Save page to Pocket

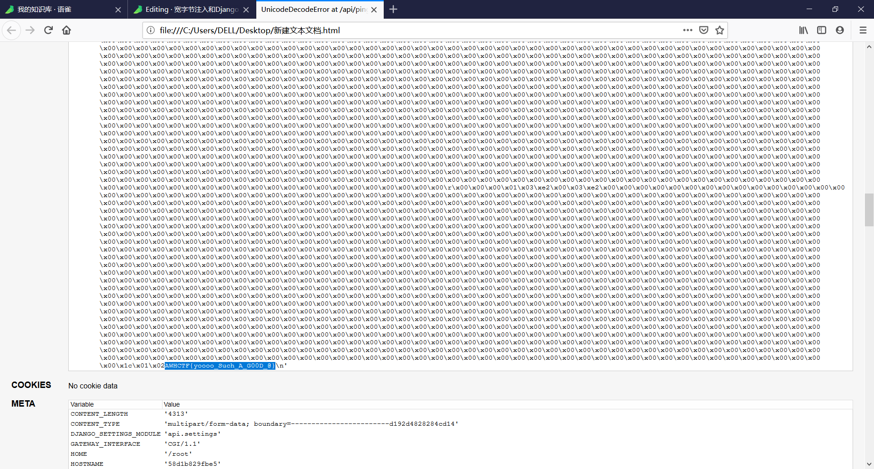[x=704, y=31]
